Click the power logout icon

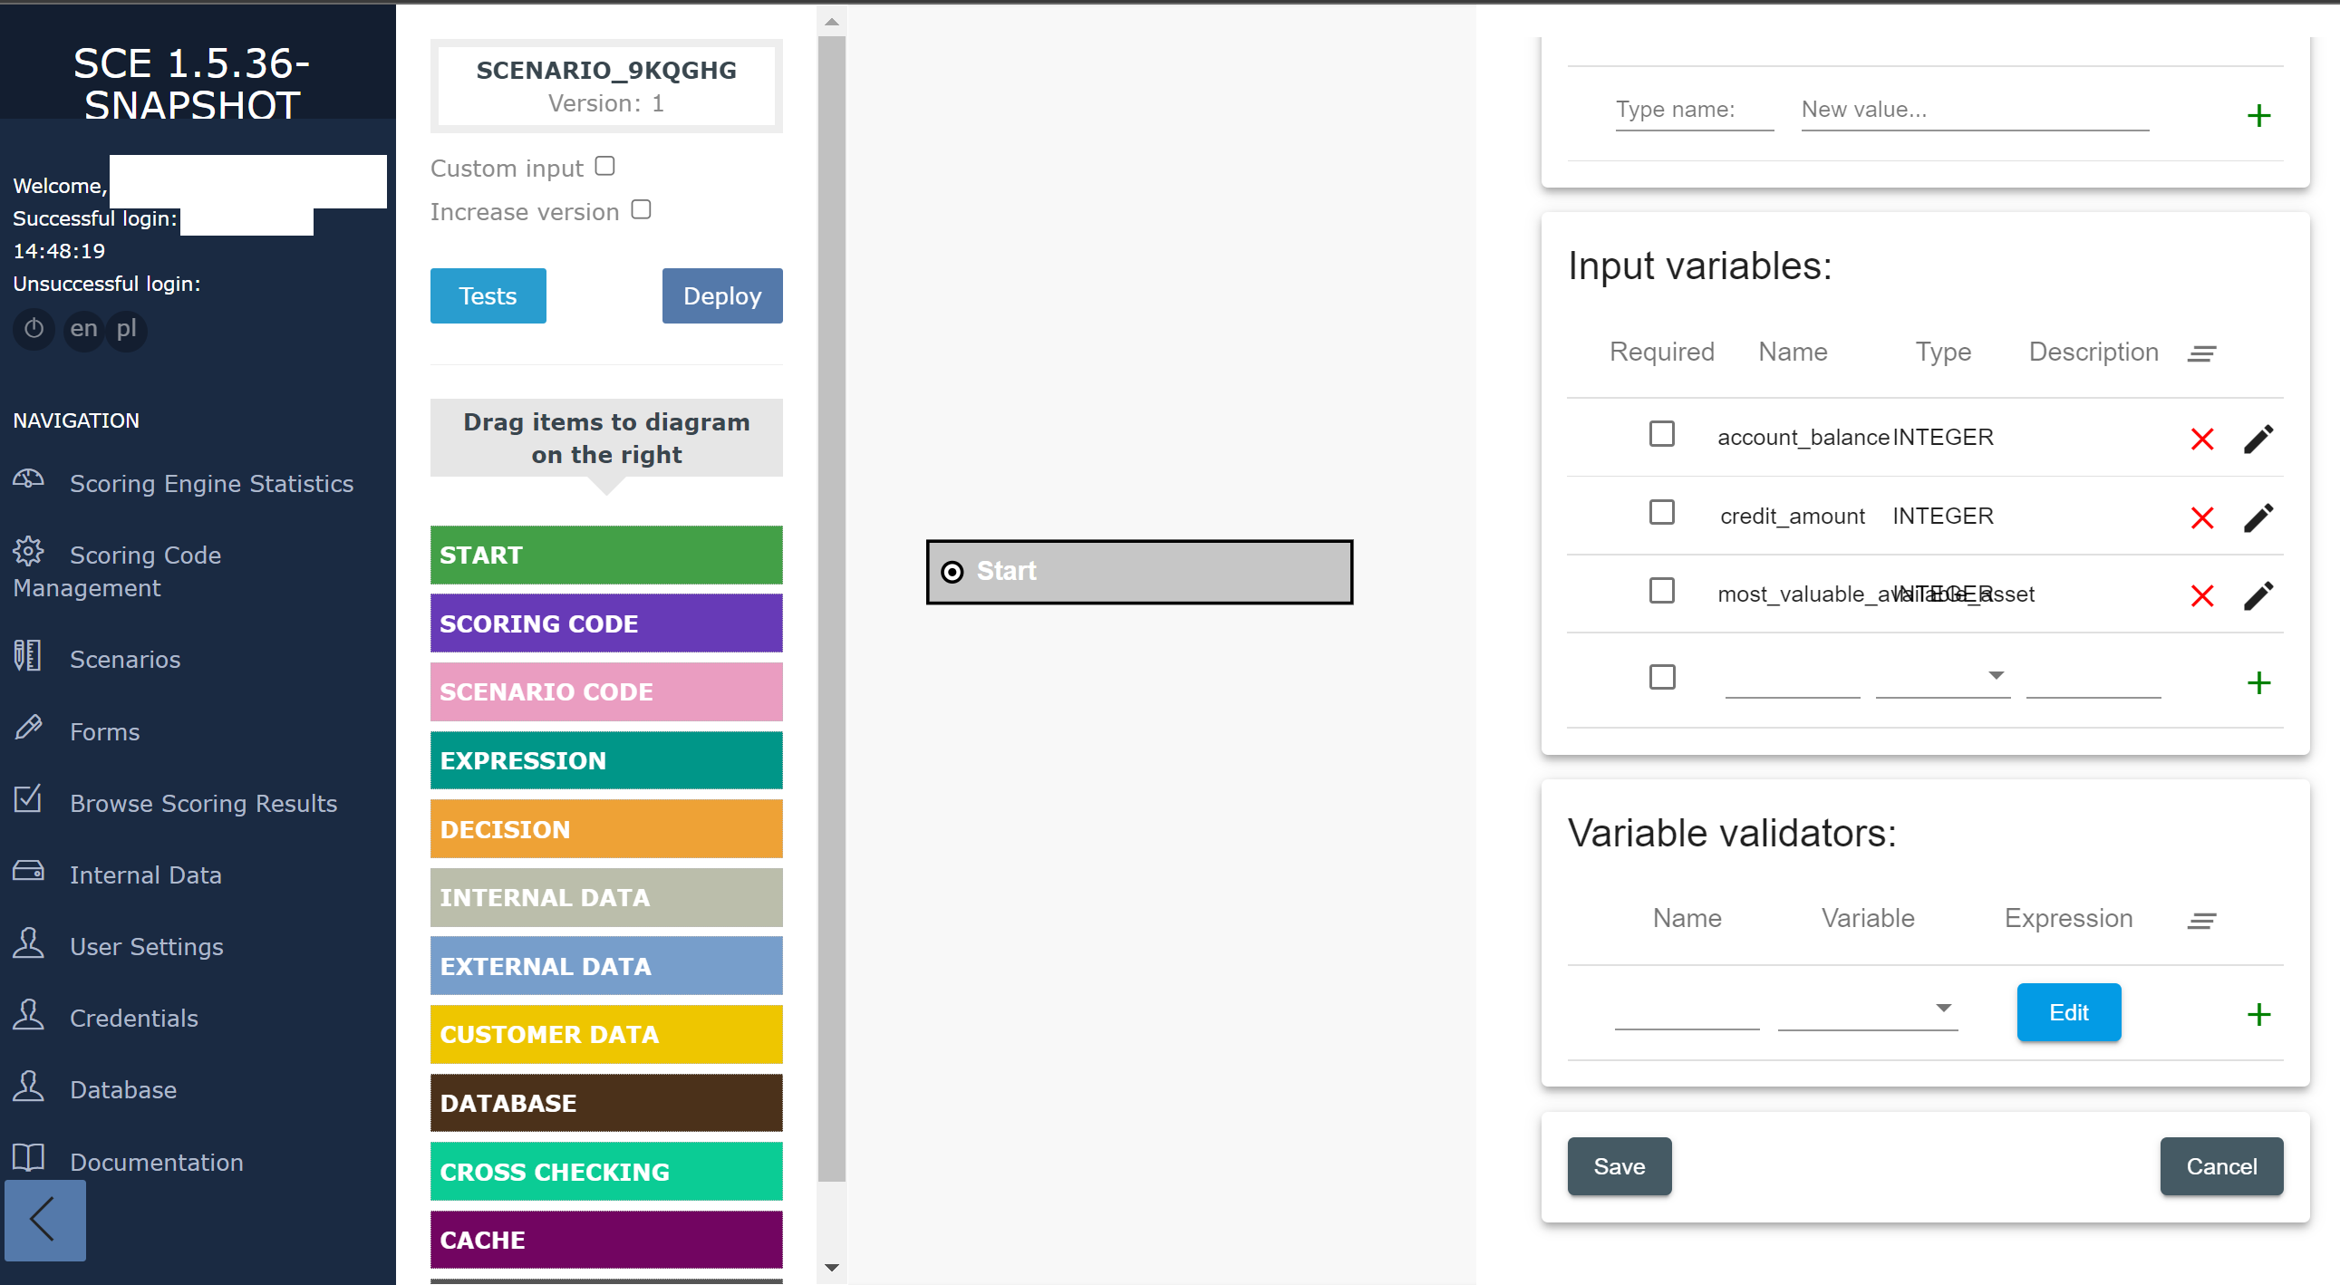click(34, 329)
